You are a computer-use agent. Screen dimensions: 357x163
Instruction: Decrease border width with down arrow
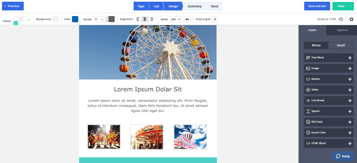tap(106, 21)
